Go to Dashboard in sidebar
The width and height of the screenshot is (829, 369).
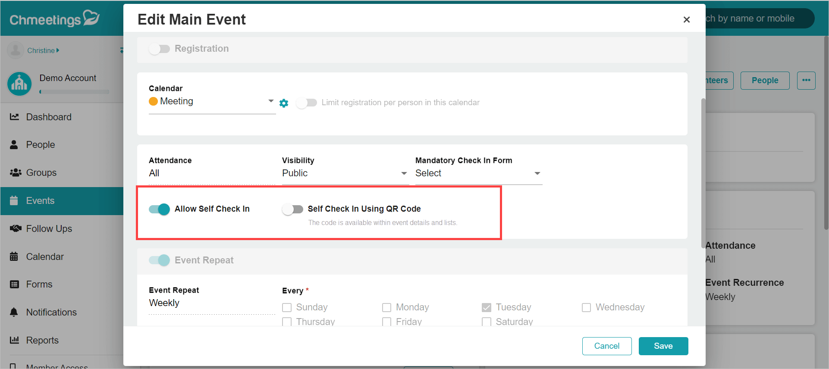[x=62, y=117]
